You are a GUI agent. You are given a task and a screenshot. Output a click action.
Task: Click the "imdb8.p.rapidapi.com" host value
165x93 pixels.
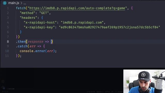coord(82,22)
